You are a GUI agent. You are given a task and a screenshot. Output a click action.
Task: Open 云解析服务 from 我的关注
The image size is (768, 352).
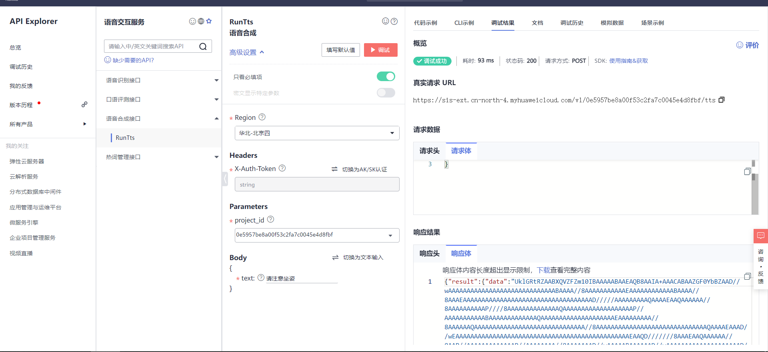(x=24, y=177)
